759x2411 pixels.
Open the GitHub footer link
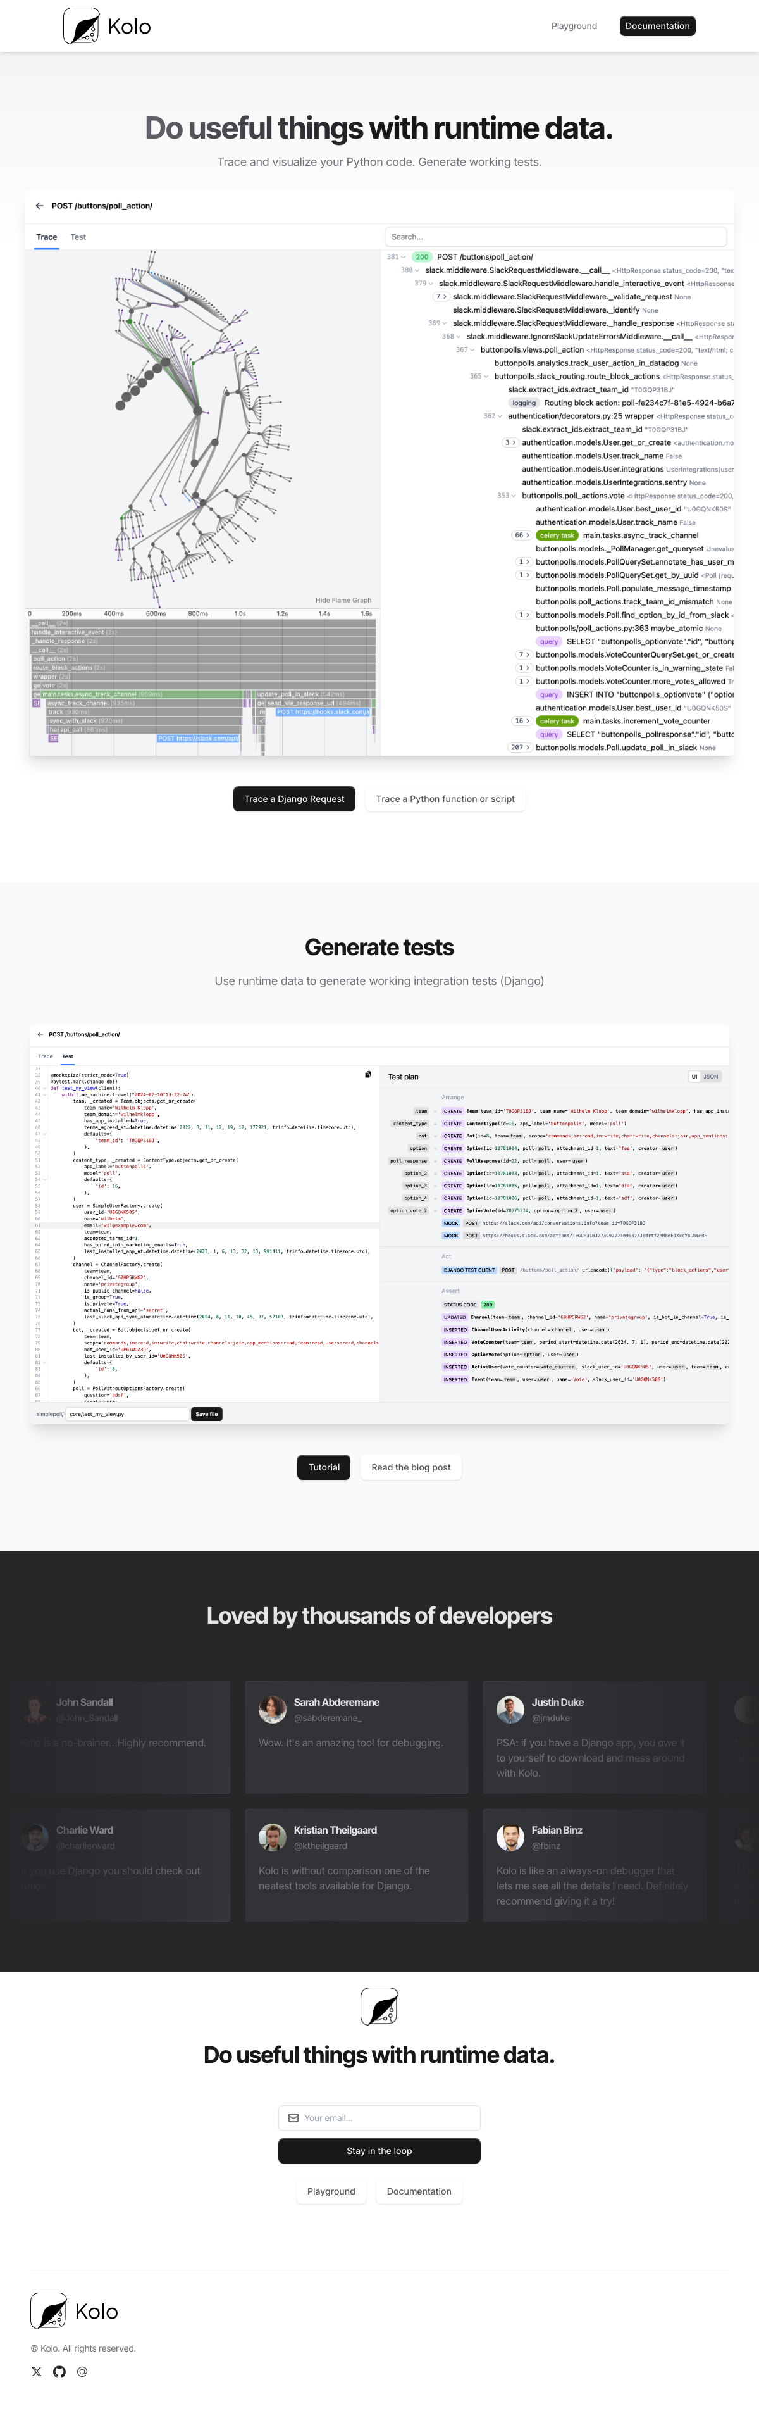(x=59, y=2372)
